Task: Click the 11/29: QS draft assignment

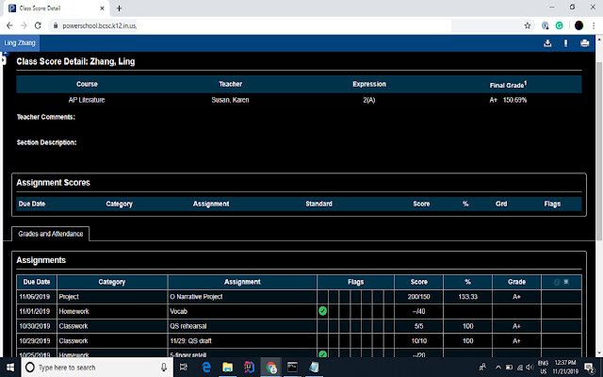Action: [190, 341]
